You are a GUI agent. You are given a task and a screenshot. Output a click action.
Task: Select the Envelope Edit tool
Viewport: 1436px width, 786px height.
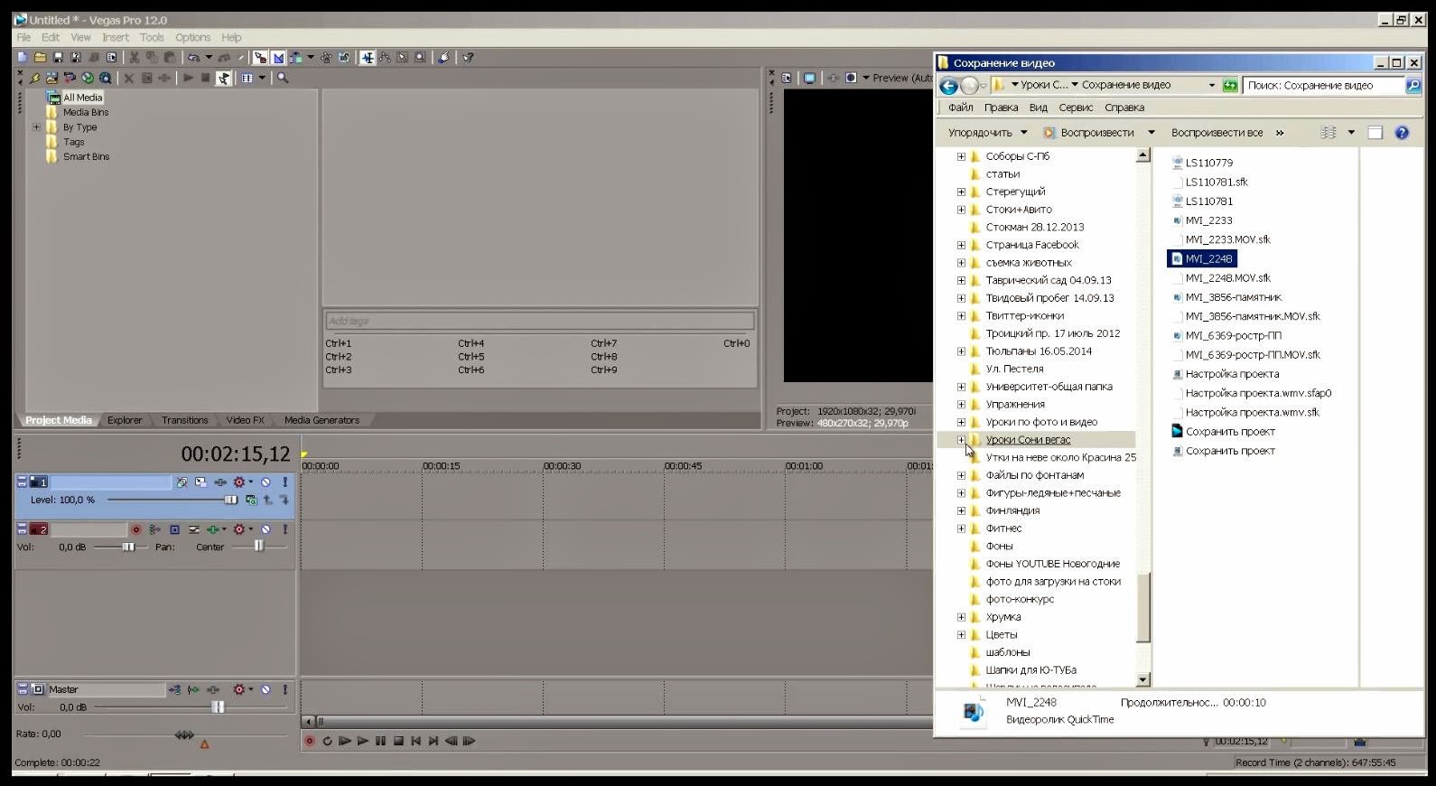click(386, 58)
